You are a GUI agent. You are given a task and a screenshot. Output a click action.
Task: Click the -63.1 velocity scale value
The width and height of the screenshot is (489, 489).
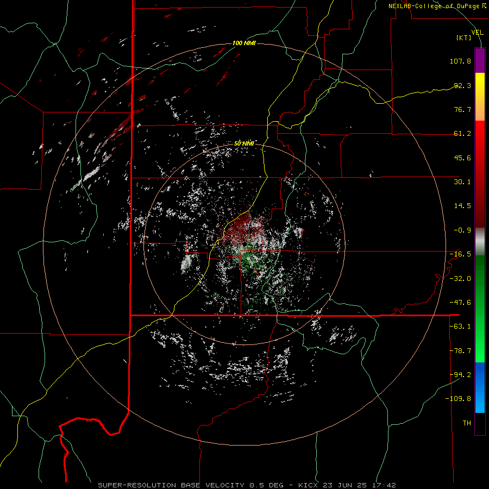point(460,327)
